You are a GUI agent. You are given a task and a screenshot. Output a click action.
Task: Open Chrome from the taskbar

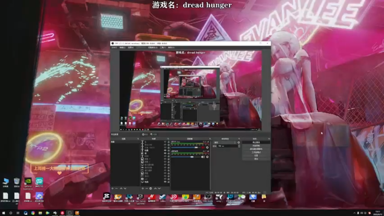point(33,213)
